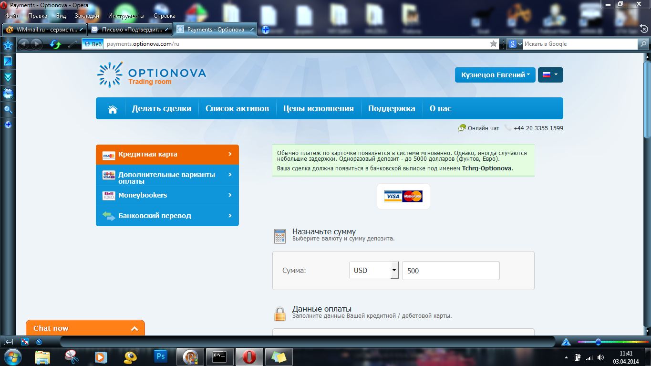Click the home icon in the site navigation
Screen dimensions: 651x366
[113, 109]
